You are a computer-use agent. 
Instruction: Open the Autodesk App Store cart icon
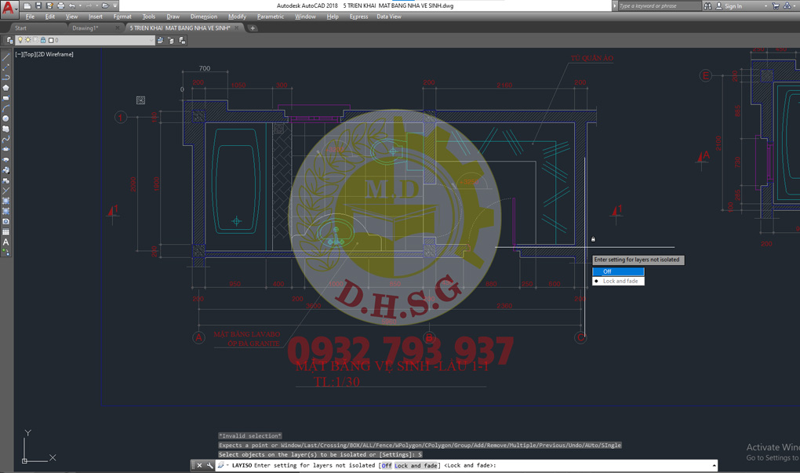coord(776,6)
